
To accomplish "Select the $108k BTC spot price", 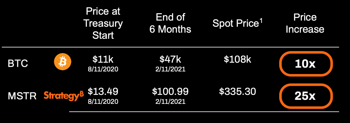I will click(x=237, y=59).
